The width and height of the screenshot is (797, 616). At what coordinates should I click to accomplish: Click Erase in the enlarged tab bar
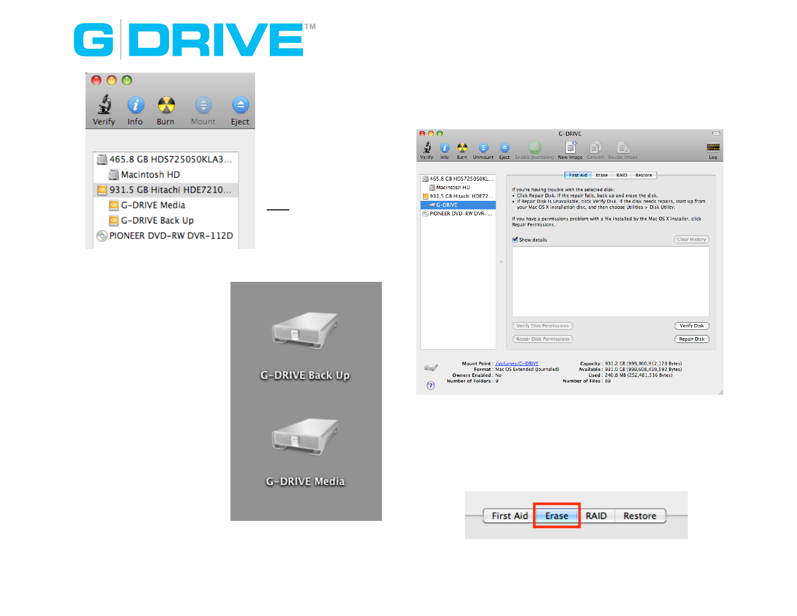point(556,516)
